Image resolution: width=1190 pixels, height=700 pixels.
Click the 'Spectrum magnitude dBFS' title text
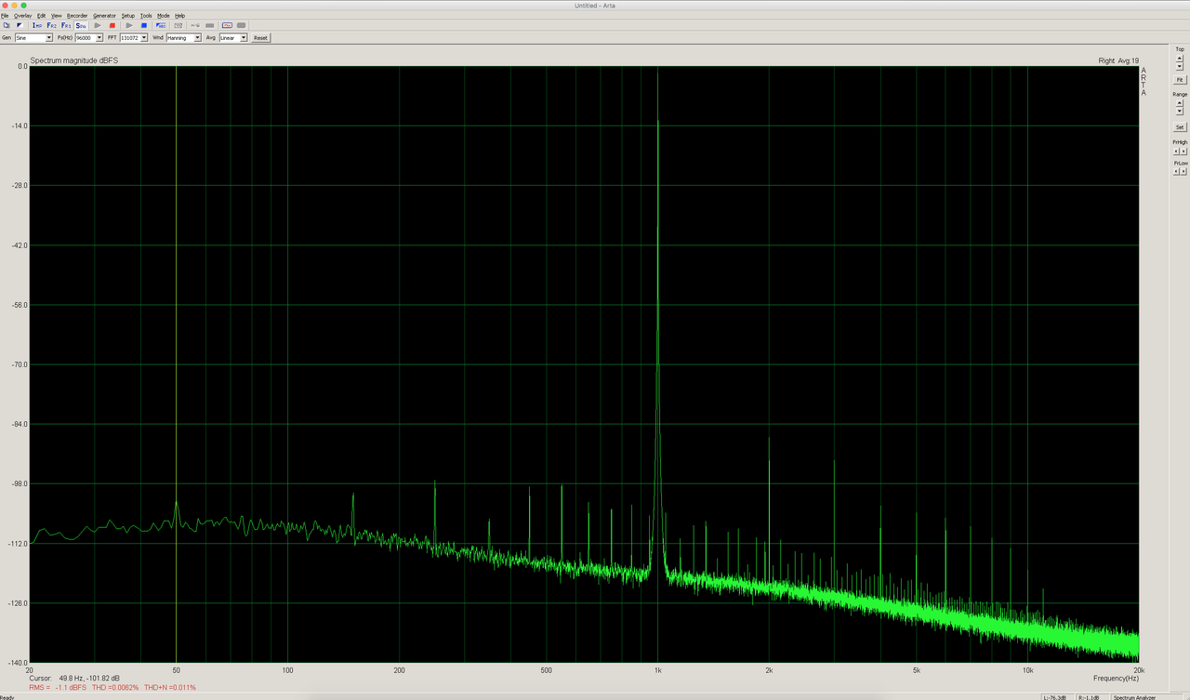(74, 60)
